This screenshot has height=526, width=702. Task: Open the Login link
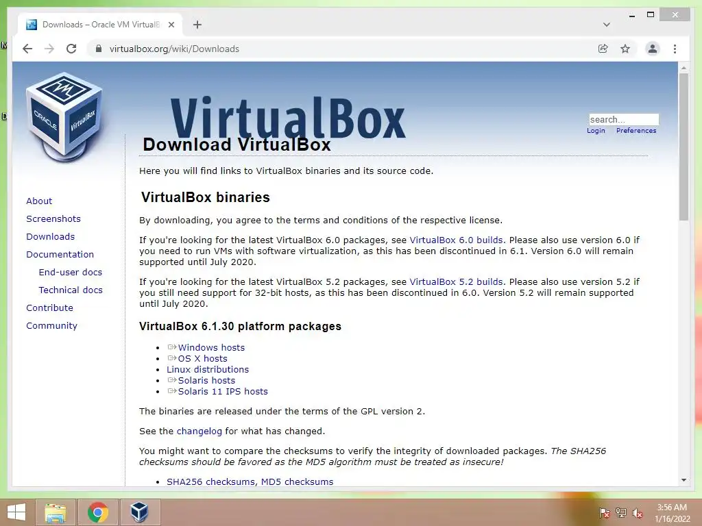[x=596, y=131]
